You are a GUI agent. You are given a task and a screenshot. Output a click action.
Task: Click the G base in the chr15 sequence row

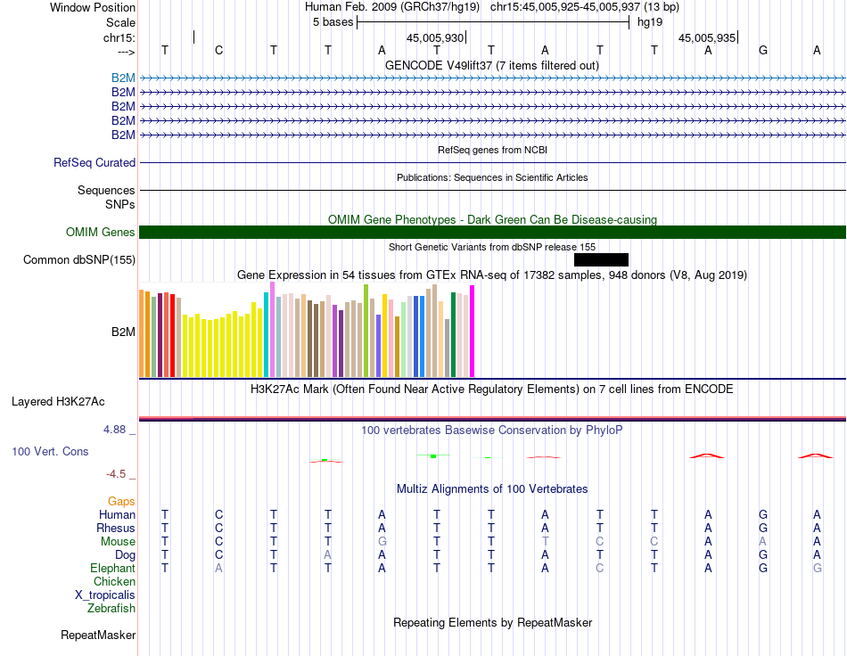(x=762, y=50)
